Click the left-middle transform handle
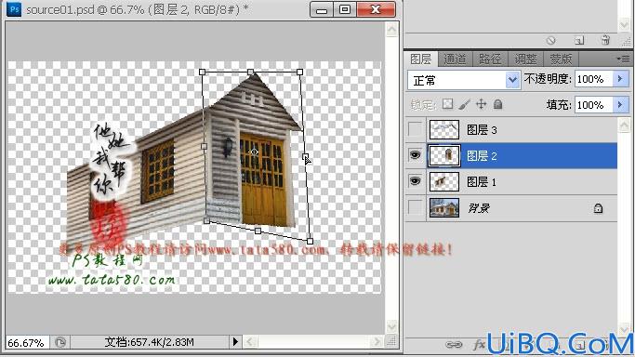Screen dimensions: 635x357 point(205,147)
